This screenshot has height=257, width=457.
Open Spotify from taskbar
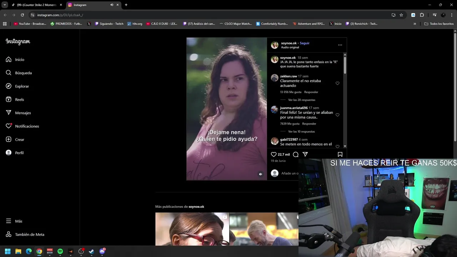60,251
